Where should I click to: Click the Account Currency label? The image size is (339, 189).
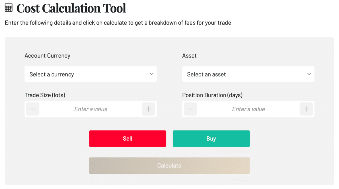tap(47, 56)
